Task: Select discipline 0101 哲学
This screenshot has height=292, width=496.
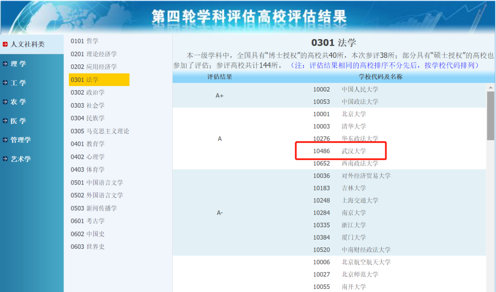Action: [x=85, y=41]
